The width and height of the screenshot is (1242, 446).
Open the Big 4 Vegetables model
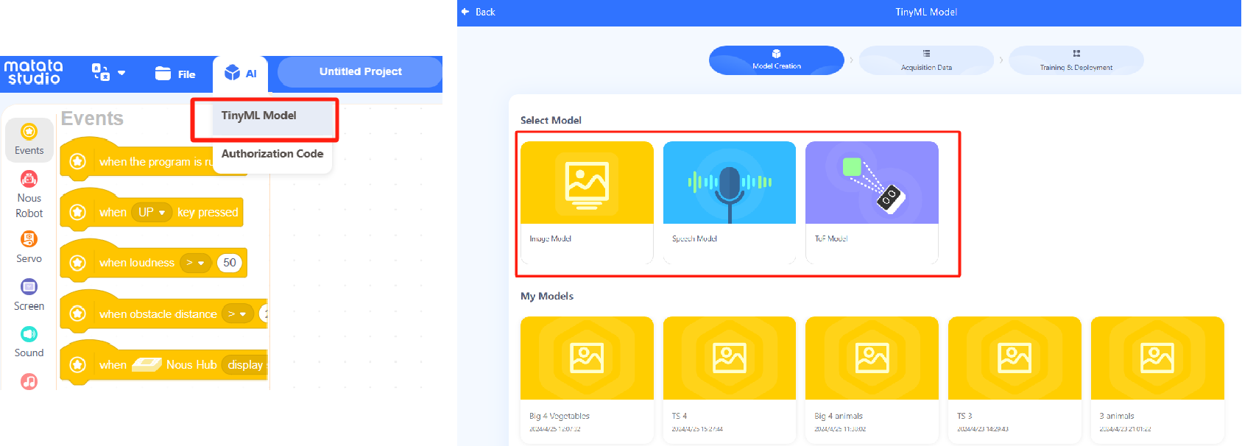587,378
